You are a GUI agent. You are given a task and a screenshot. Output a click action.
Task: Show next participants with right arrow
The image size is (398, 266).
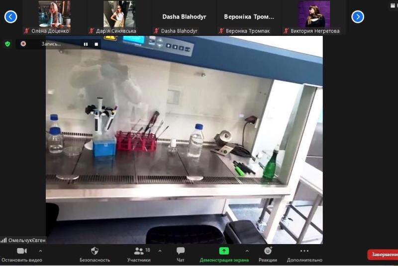point(358,17)
